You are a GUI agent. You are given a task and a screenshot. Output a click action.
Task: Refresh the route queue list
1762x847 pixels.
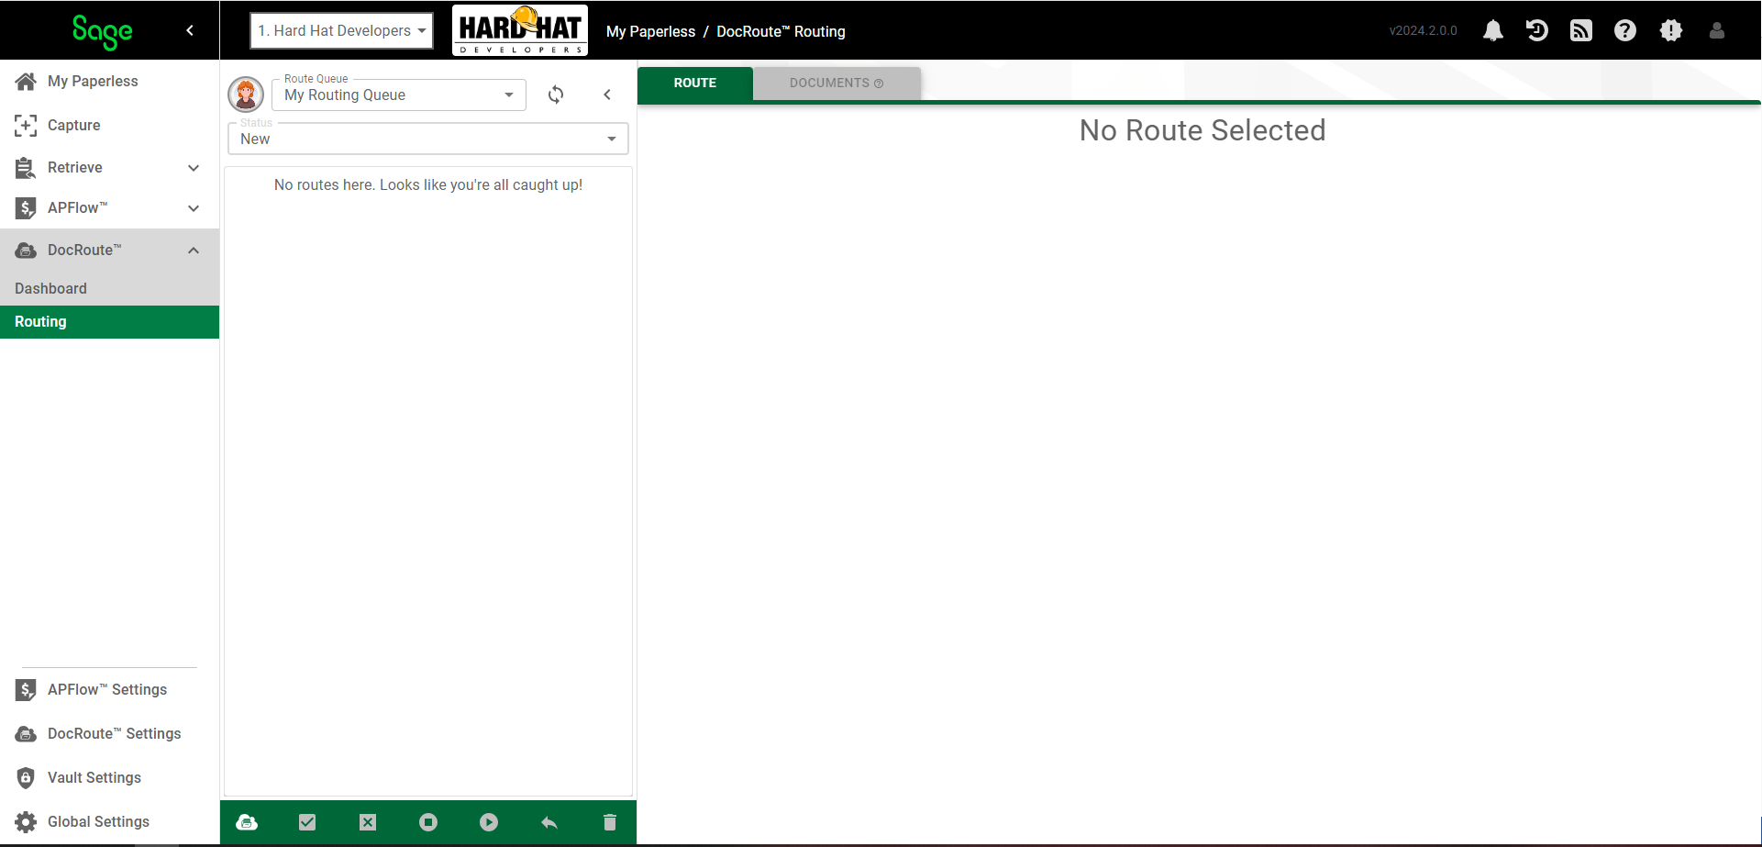pos(556,95)
